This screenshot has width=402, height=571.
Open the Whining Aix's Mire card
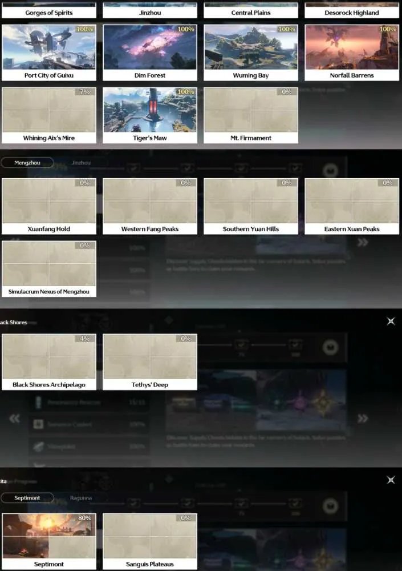click(48, 115)
